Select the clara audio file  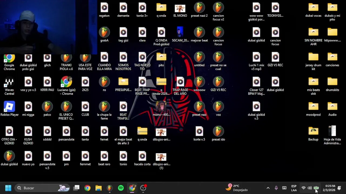(142, 35)
